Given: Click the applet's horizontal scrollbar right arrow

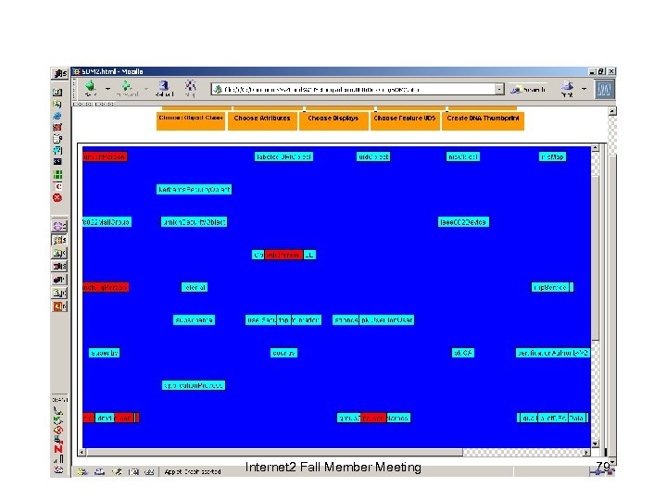Looking at the screenshot, I should (x=586, y=453).
